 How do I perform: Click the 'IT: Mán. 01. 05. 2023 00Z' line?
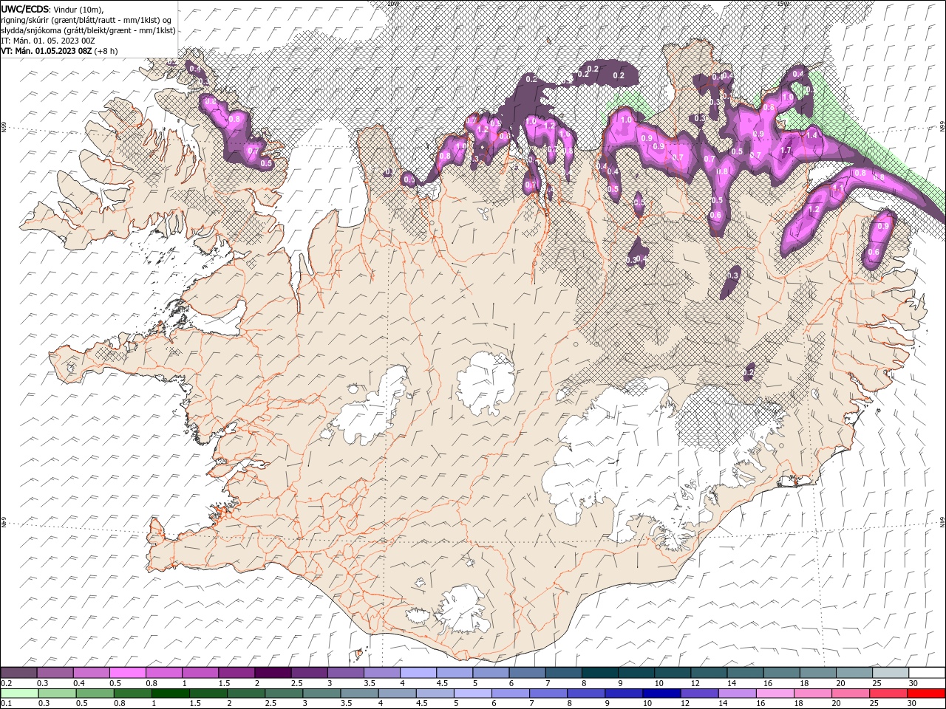48,41
